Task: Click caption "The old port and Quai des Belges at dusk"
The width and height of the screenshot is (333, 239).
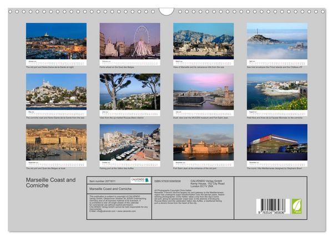Action: pyautogui.click(x=46, y=168)
